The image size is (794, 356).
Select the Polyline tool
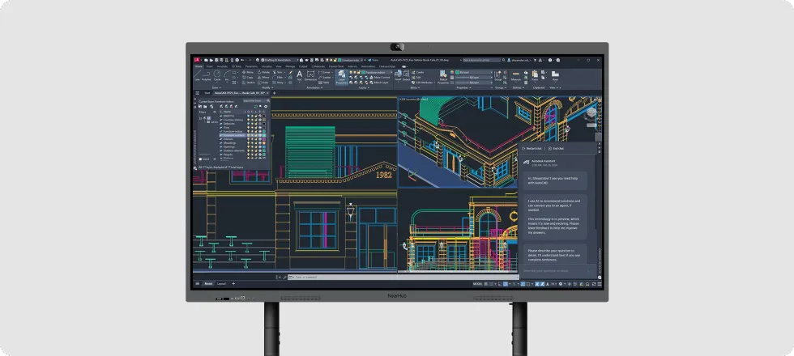tap(206, 76)
